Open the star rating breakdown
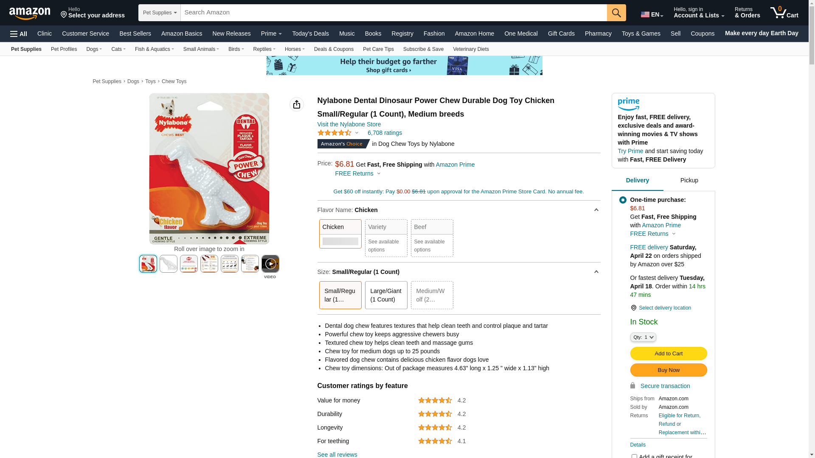 click(x=338, y=133)
